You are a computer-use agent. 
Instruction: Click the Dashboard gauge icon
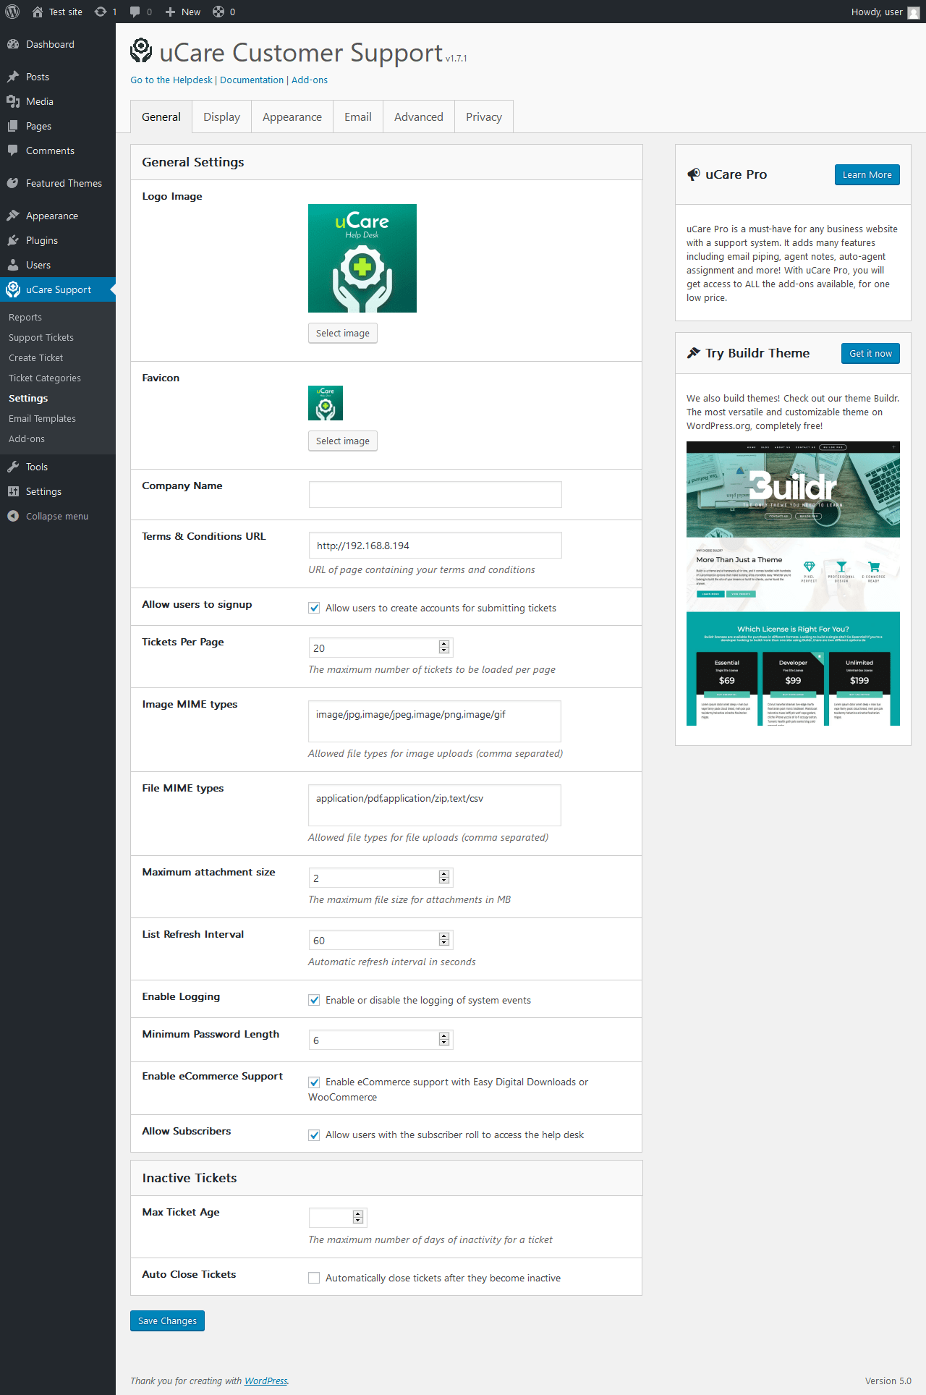[x=13, y=44]
